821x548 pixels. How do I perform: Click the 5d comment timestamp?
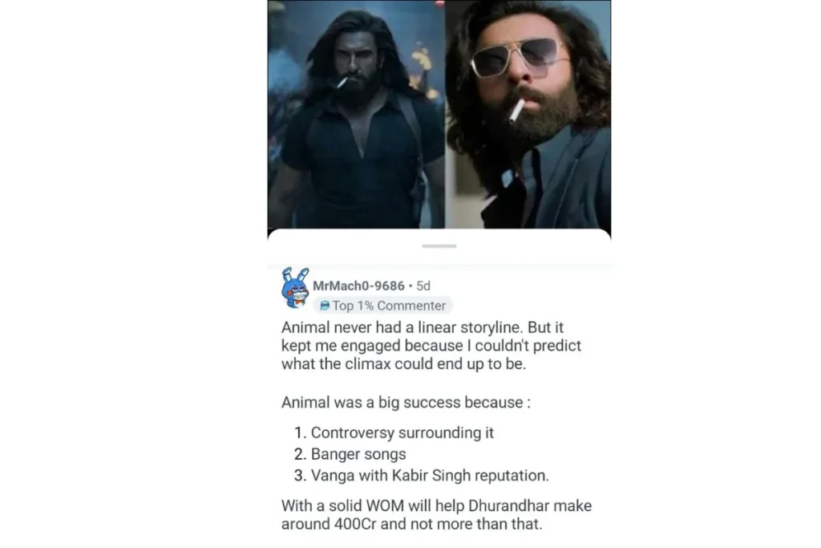click(x=423, y=286)
